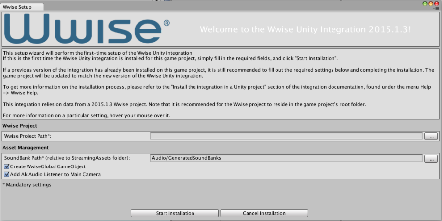Browse for the SoundBank Path folder

tap(431, 158)
